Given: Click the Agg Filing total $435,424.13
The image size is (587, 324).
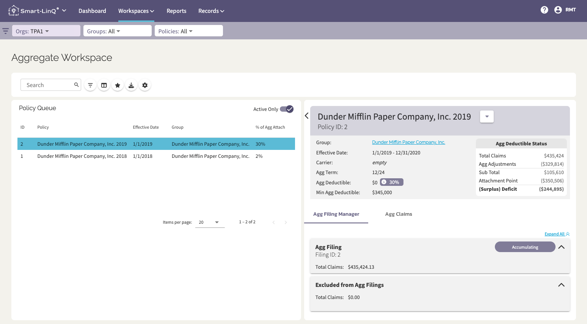Looking at the screenshot, I should [x=361, y=267].
